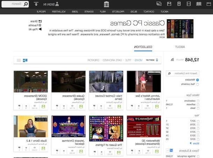The image size is (213, 158).
Task: Check the 2012 year filter
Action: 198,139
